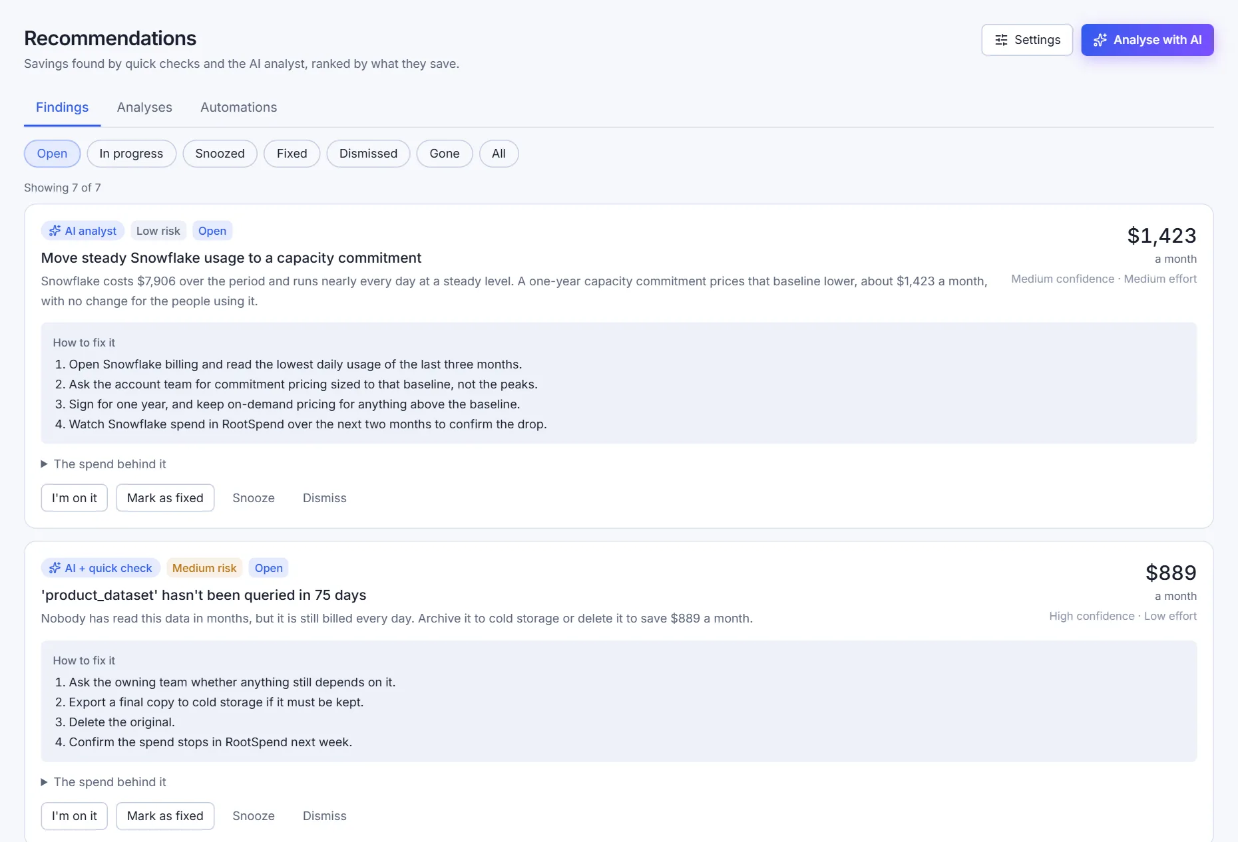Show All findings filter

pos(499,154)
